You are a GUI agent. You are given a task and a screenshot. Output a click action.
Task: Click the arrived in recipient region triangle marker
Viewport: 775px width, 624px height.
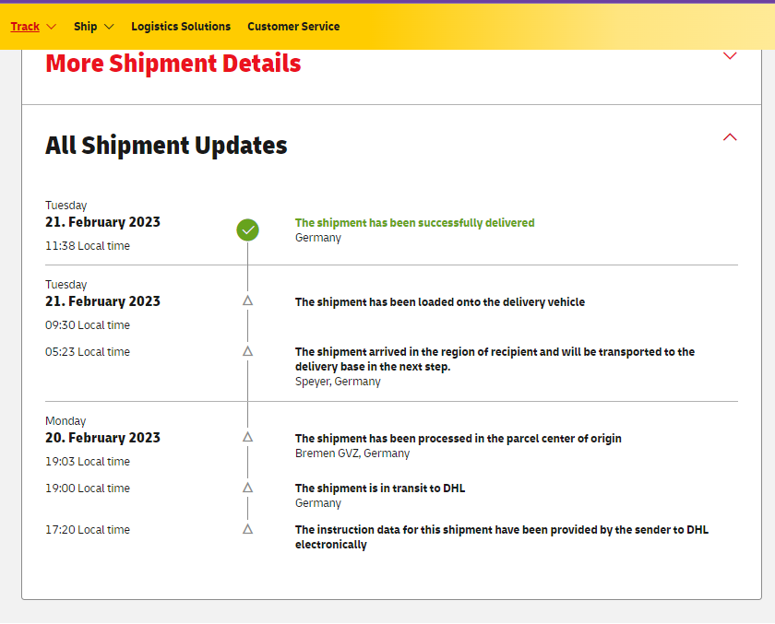247,352
